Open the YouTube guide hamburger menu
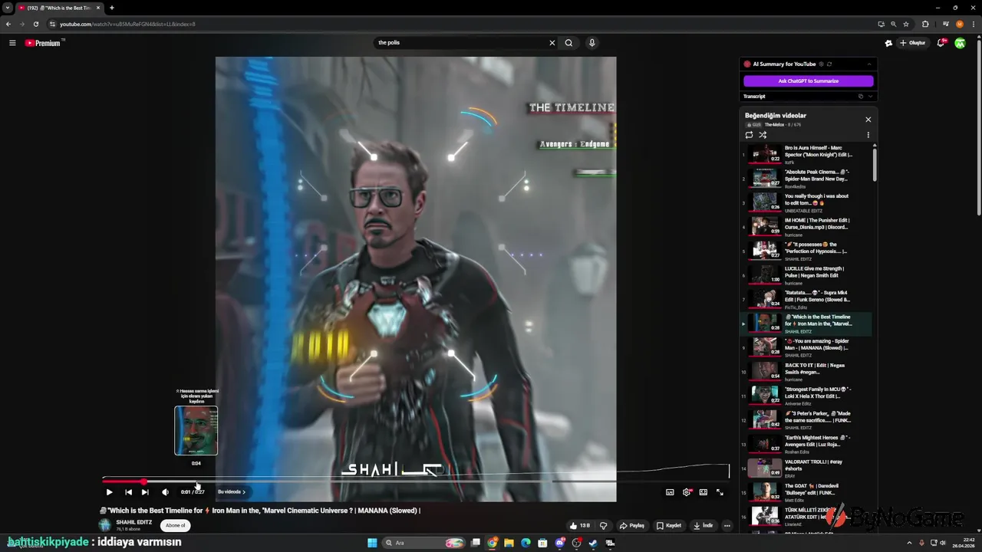Screen dimensions: 982x552 click(12, 43)
